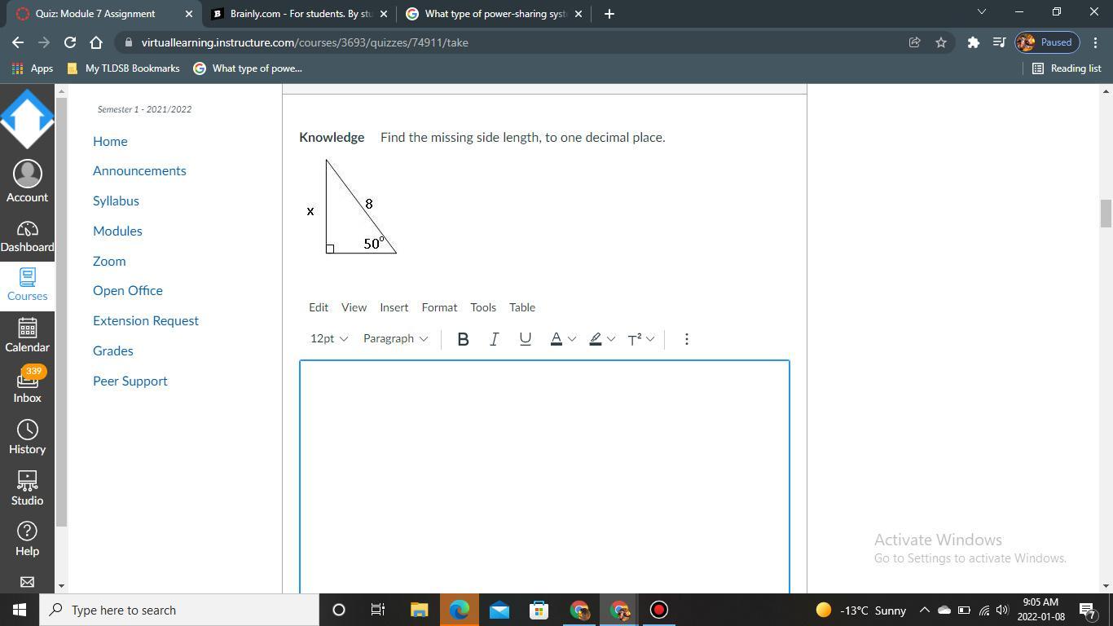Open the Paragraph block format dropdown
This screenshot has height=626, width=1113.
point(395,339)
